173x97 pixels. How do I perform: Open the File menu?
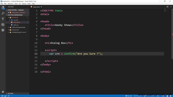point(2,4)
